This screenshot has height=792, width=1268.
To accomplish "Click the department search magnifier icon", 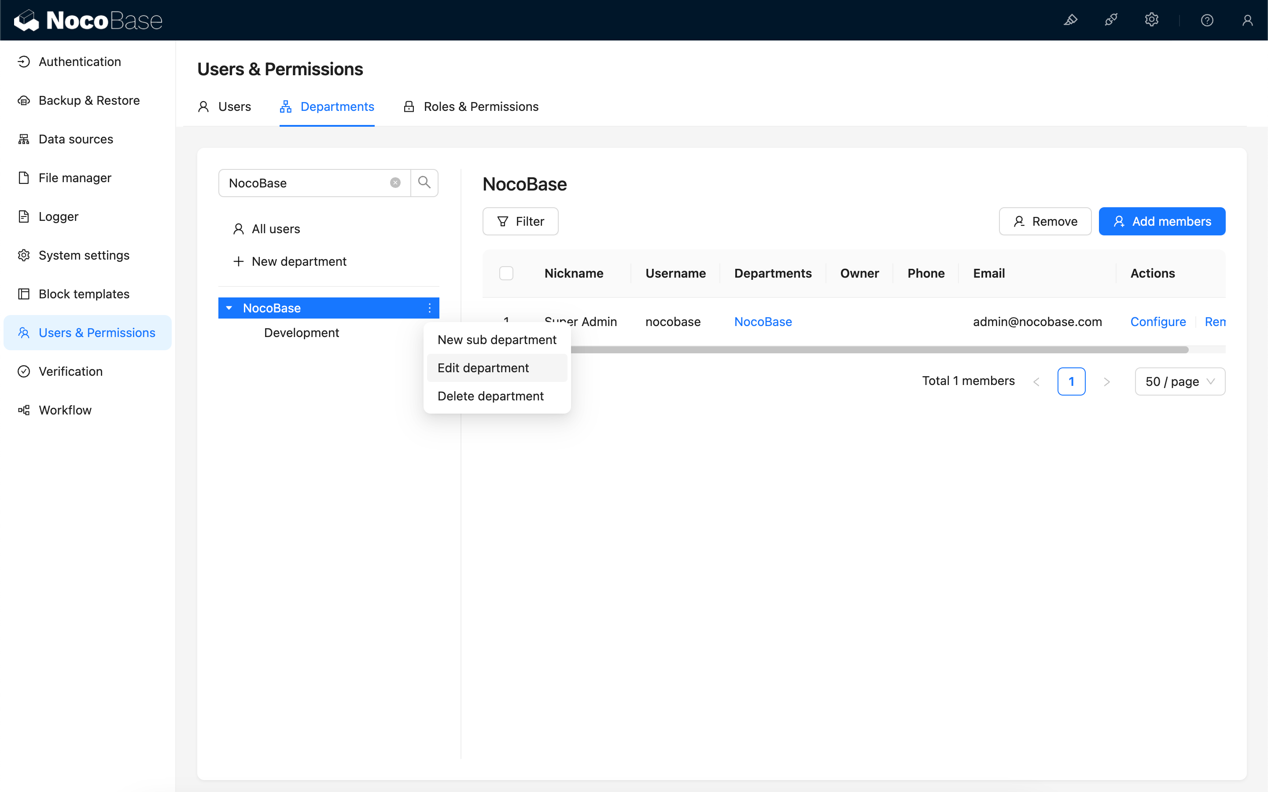I will (x=424, y=183).
